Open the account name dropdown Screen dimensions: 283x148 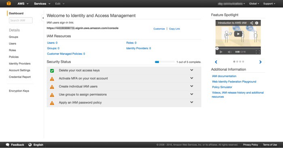pos(231,4)
